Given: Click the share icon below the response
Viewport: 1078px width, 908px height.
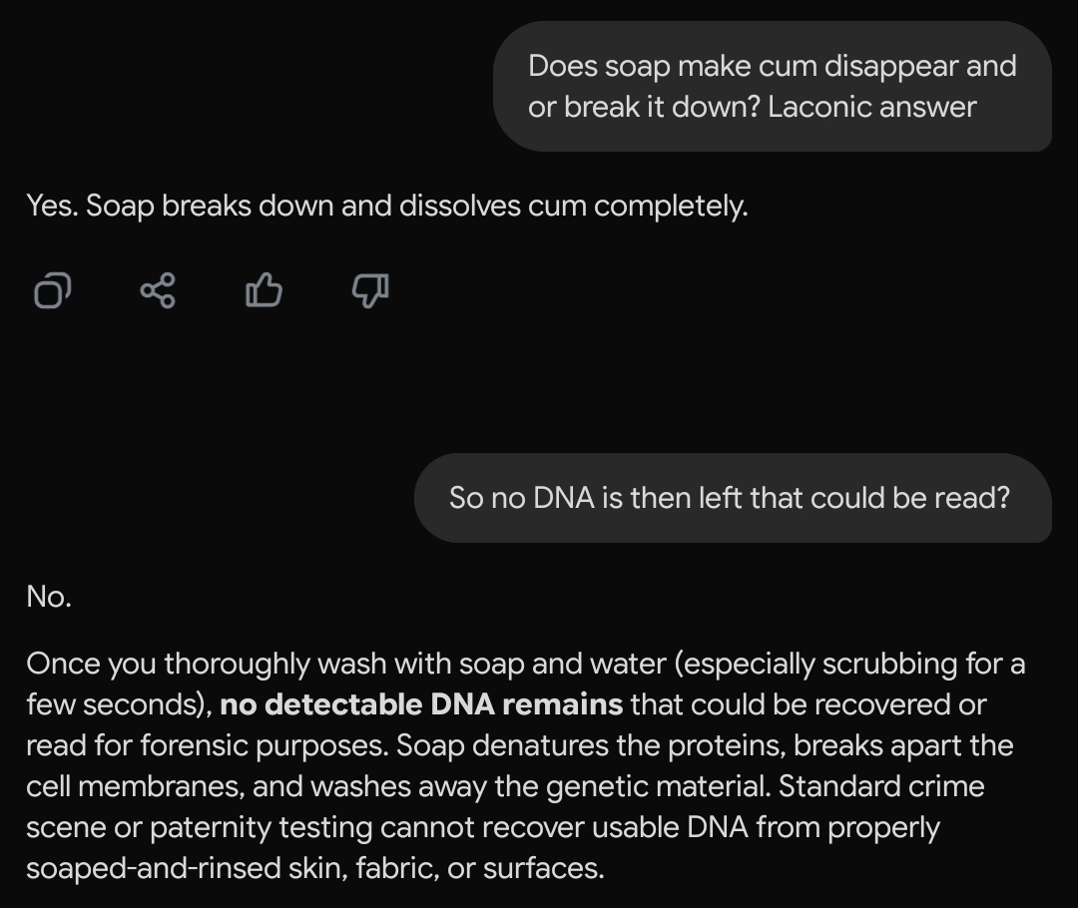Looking at the screenshot, I should (158, 290).
